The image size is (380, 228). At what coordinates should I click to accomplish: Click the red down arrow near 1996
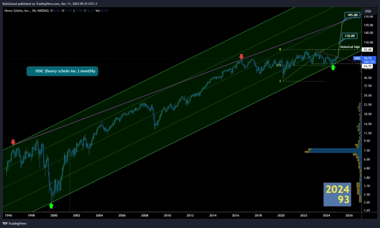[x=13, y=142]
